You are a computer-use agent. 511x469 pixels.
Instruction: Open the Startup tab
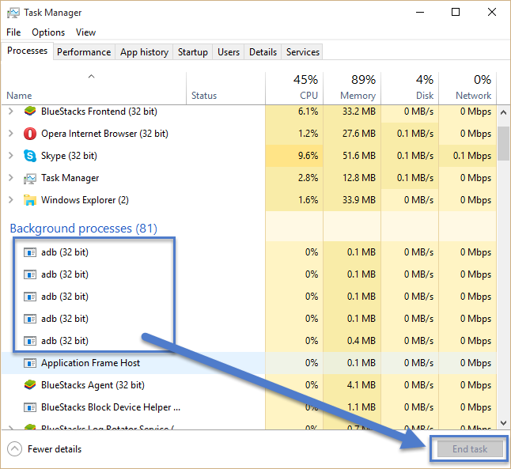(193, 52)
